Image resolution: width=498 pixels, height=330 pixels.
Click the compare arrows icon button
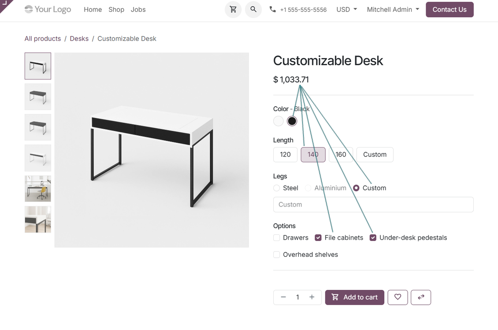(421, 297)
